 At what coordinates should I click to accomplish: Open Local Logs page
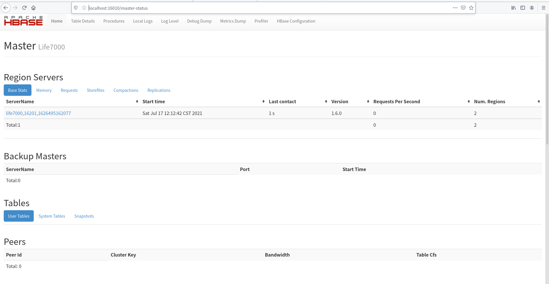(143, 21)
